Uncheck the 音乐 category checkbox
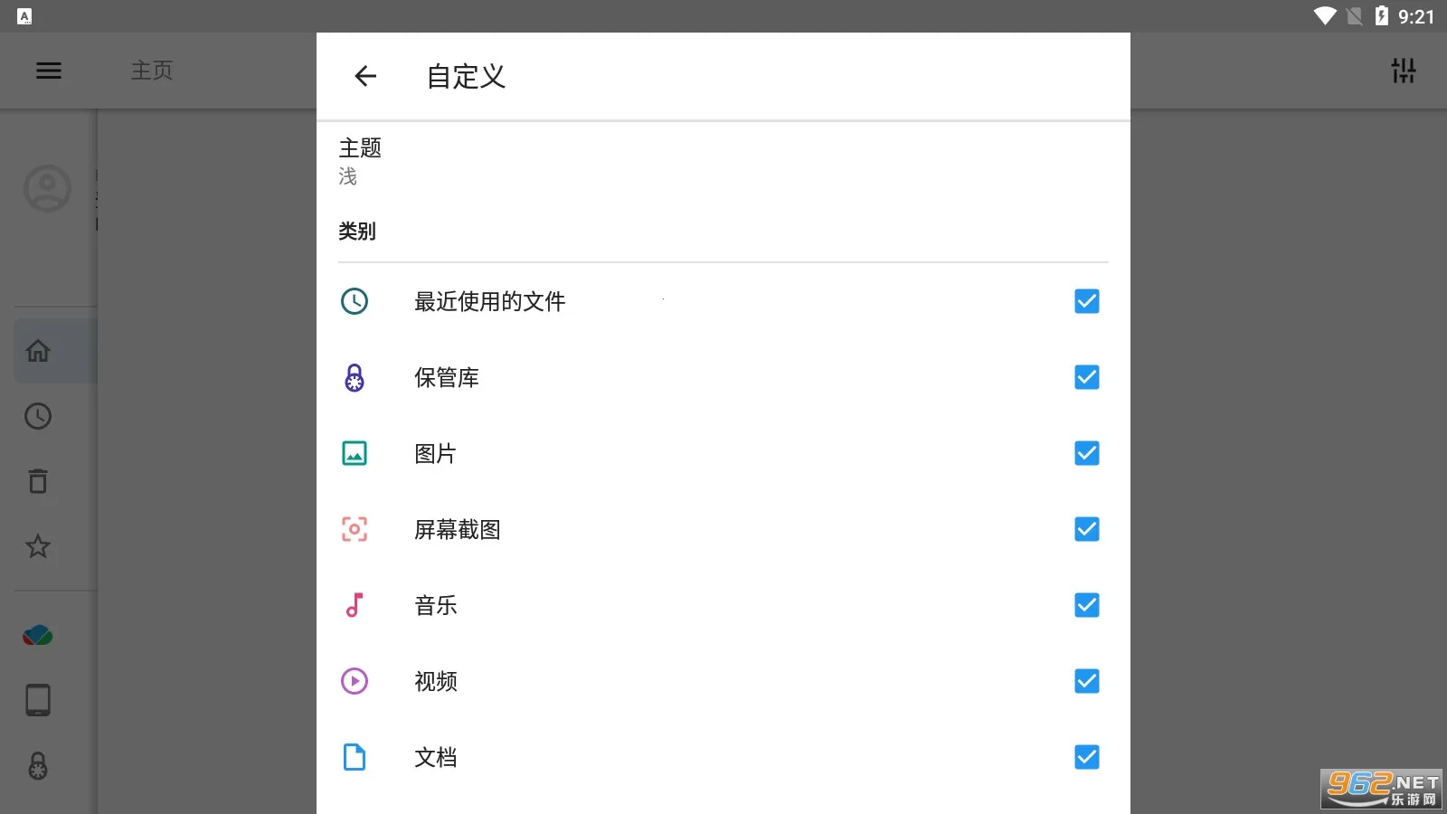This screenshot has width=1447, height=814. [1086, 605]
